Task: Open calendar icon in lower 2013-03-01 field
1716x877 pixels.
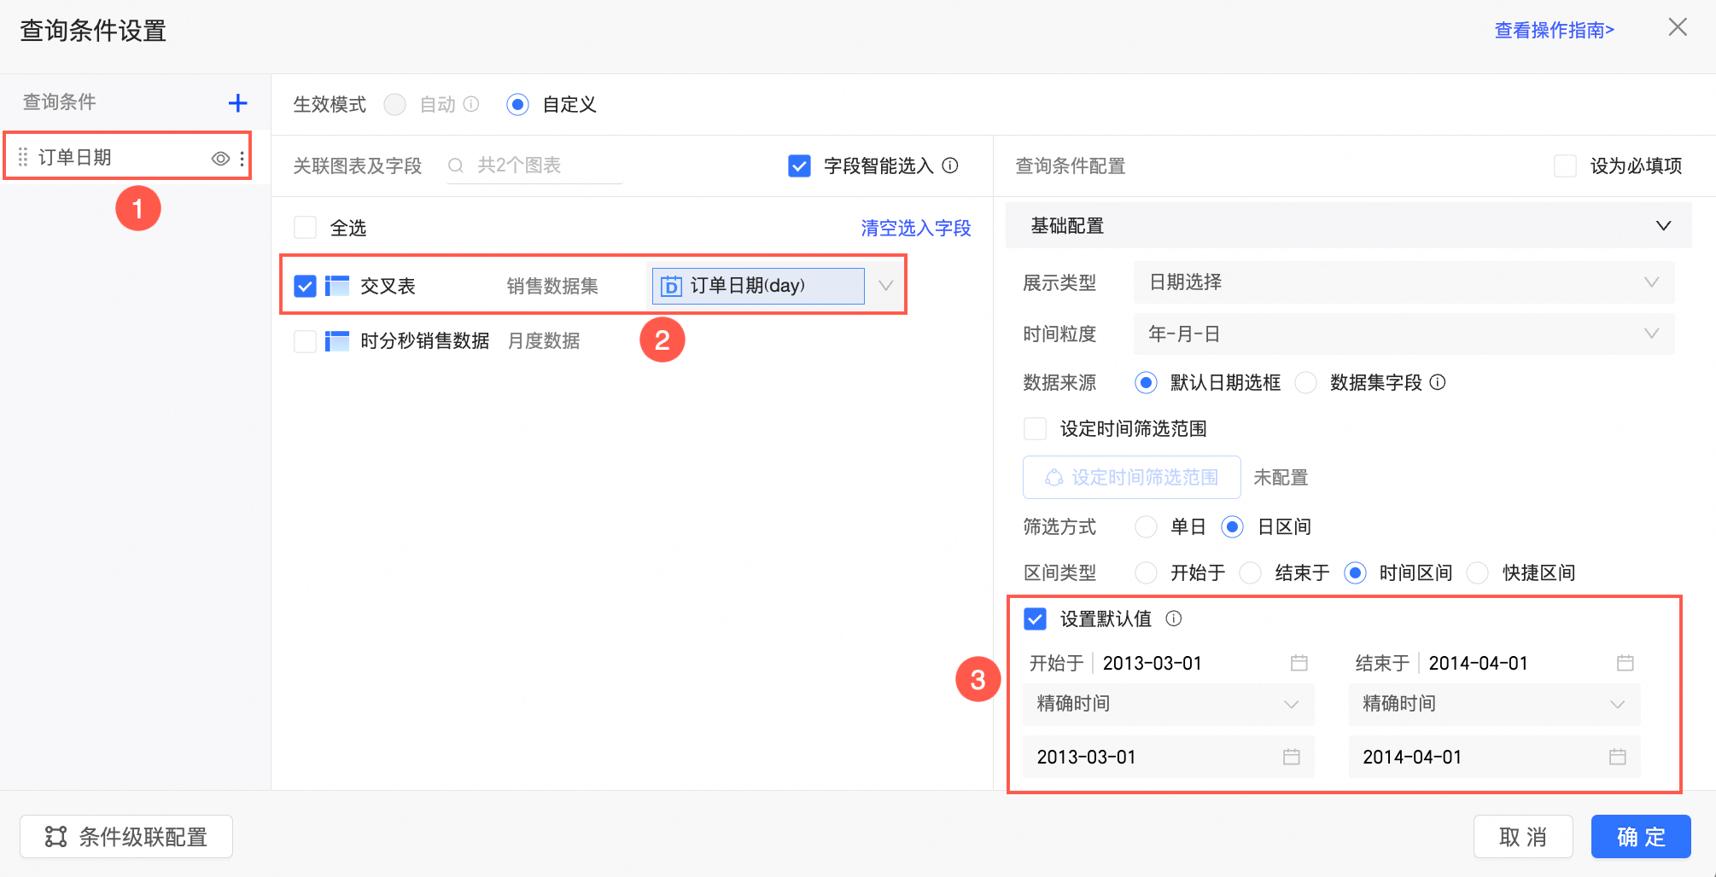Action: click(1292, 757)
